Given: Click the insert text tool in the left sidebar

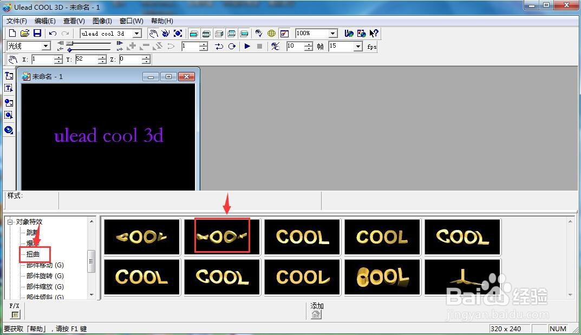Looking at the screenshot, I should pyautogui.click(x=9, y=76).
